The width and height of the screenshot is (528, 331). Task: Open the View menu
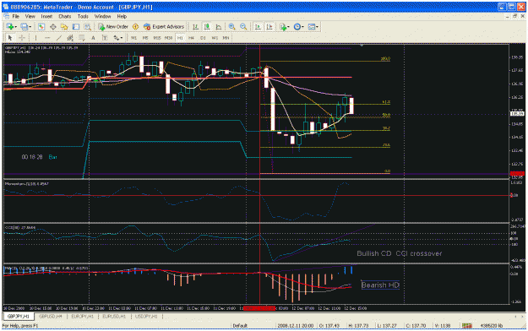point(30,16)
